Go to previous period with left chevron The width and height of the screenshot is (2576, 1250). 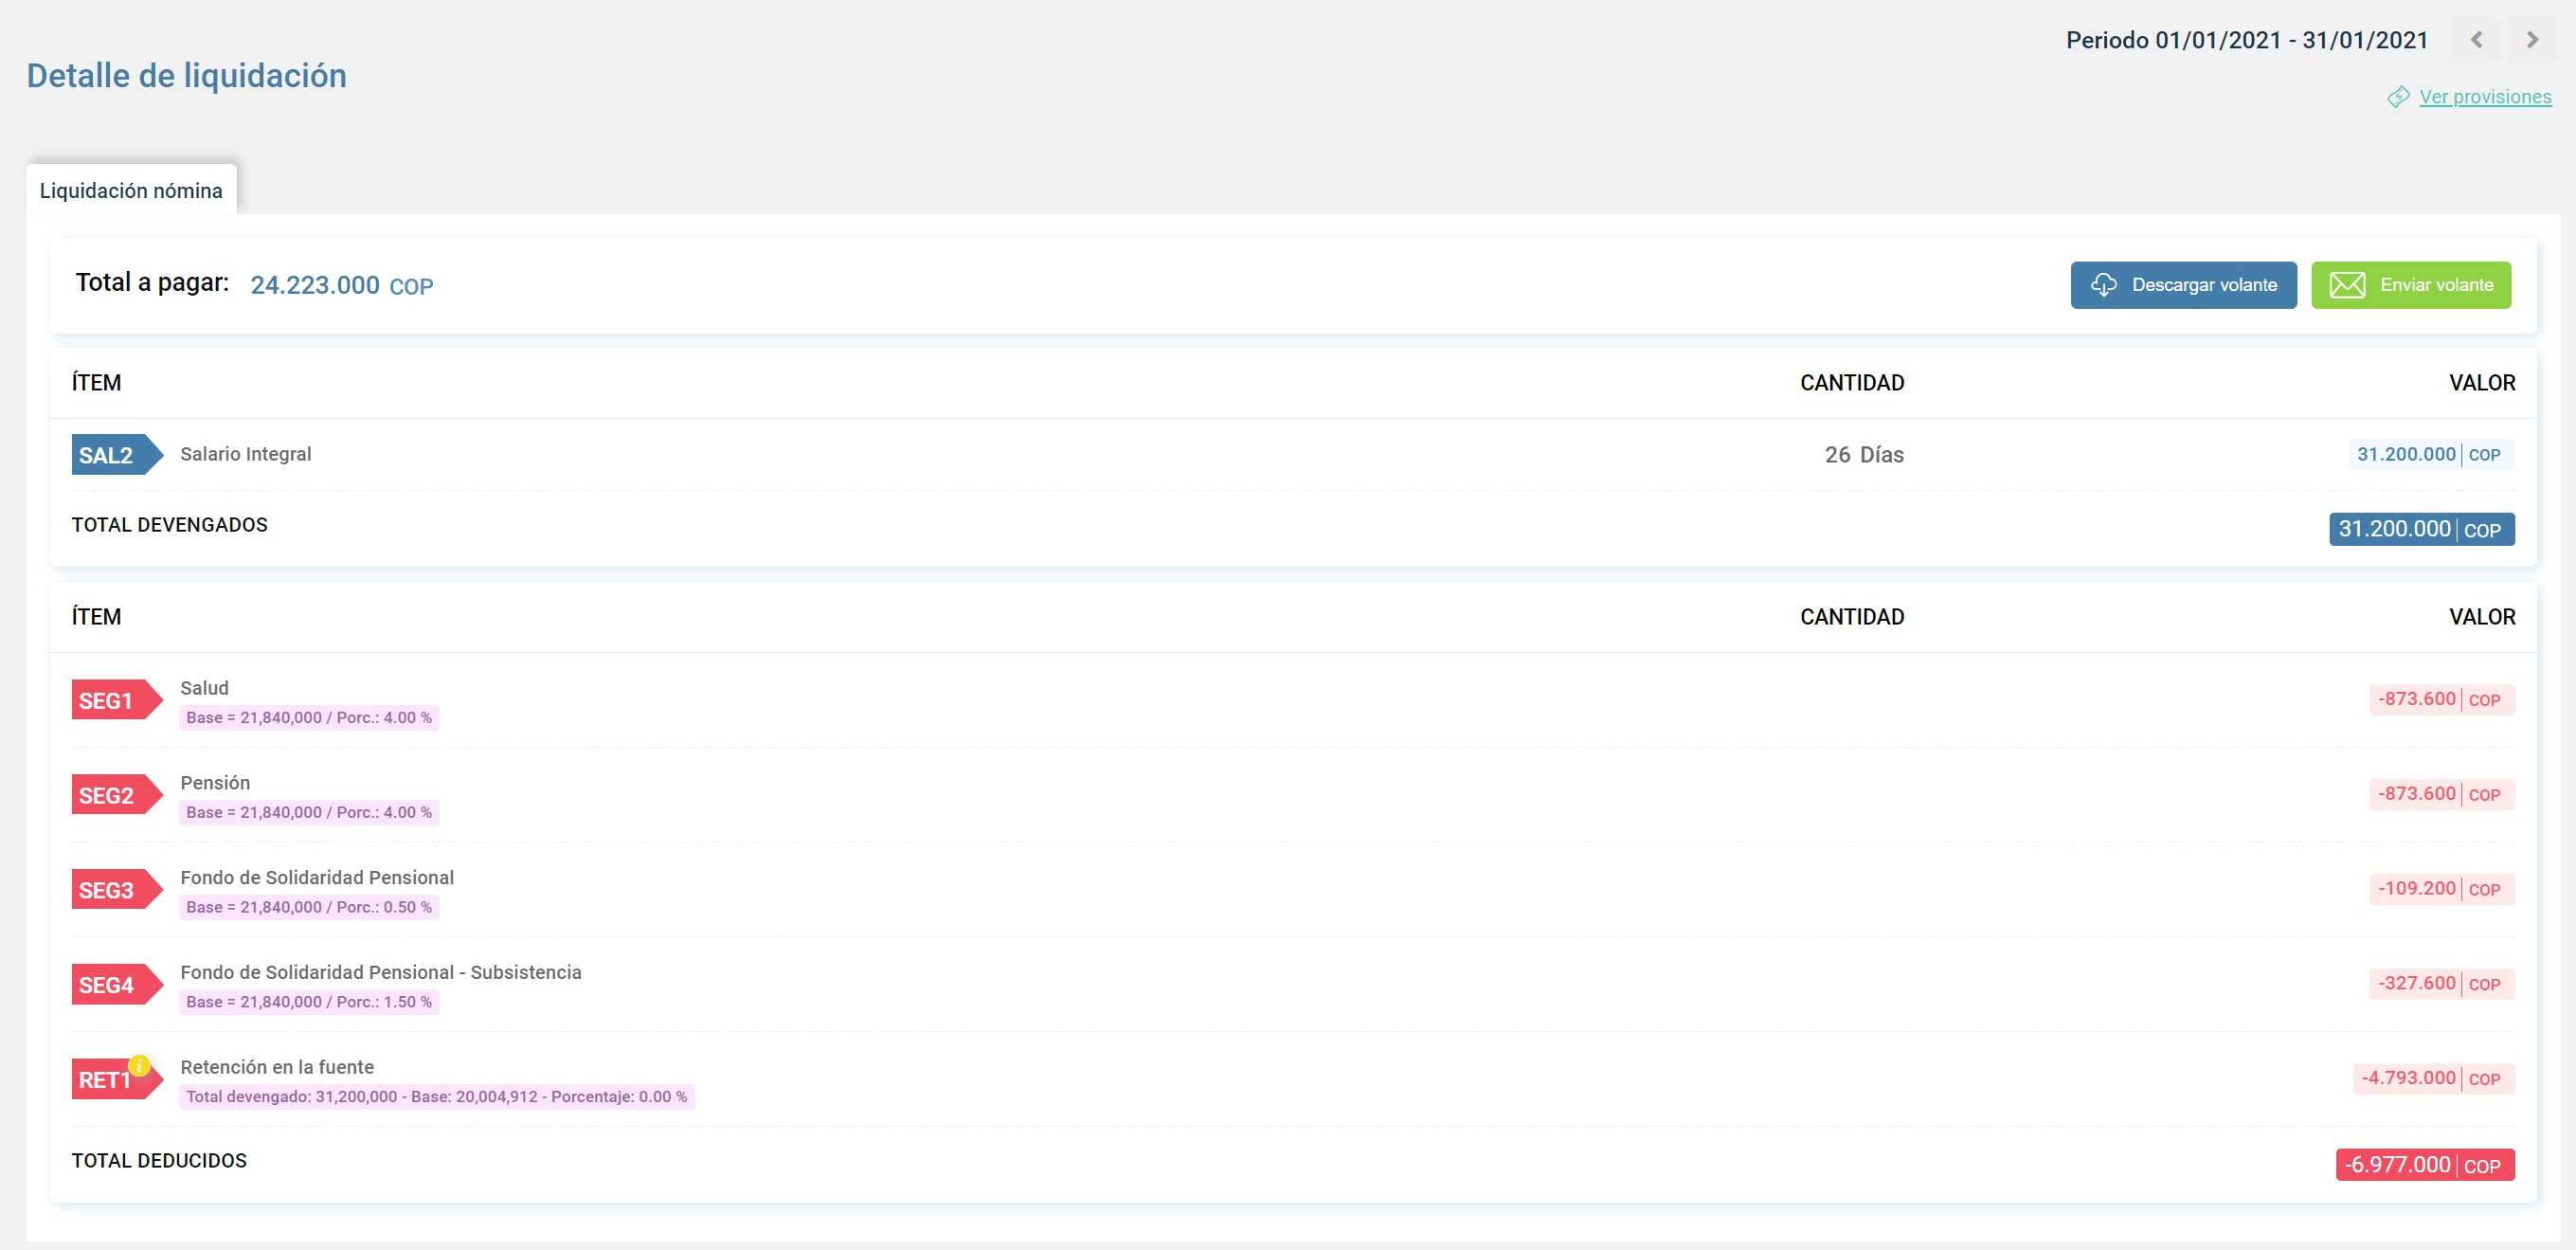(2476, 40)
